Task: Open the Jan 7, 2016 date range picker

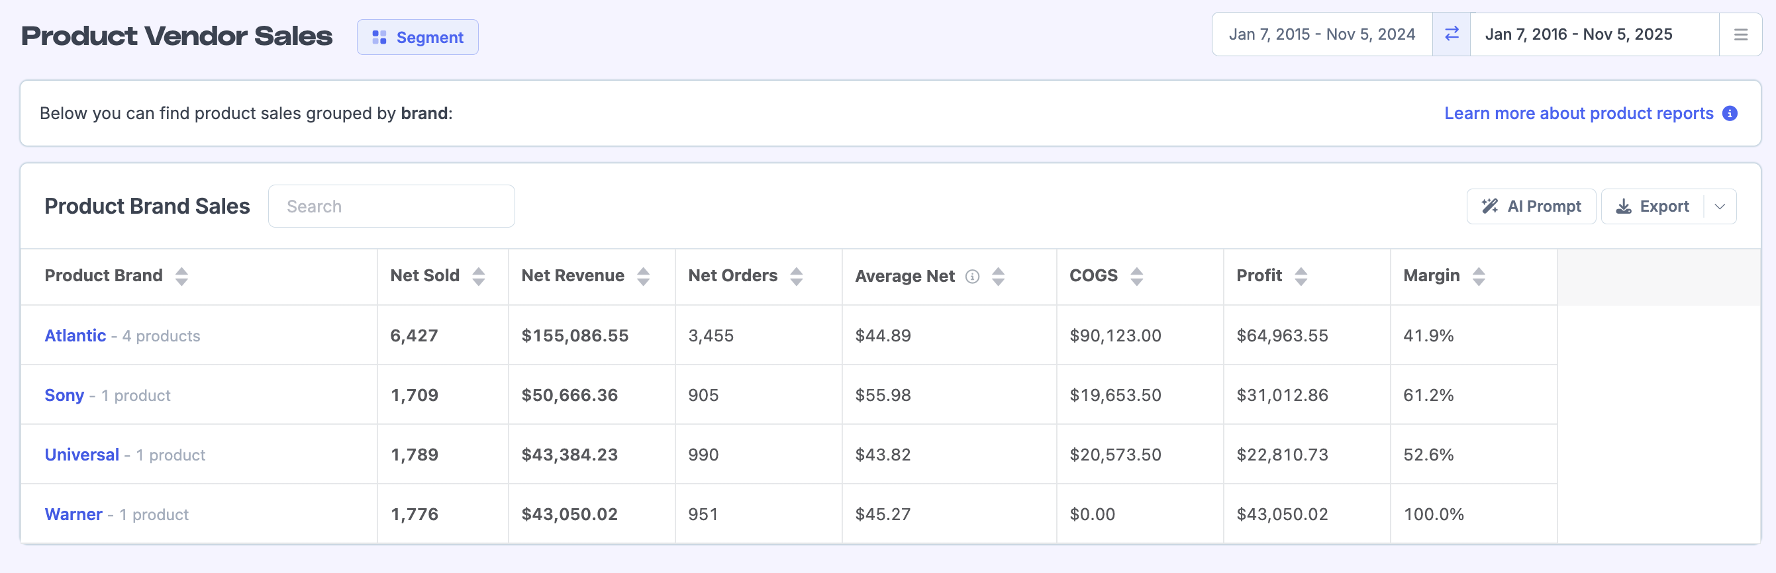Action: point(1578,34)
